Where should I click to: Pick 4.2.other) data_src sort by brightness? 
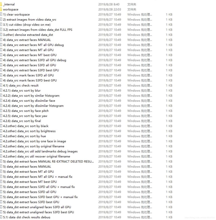coord(29,131)
